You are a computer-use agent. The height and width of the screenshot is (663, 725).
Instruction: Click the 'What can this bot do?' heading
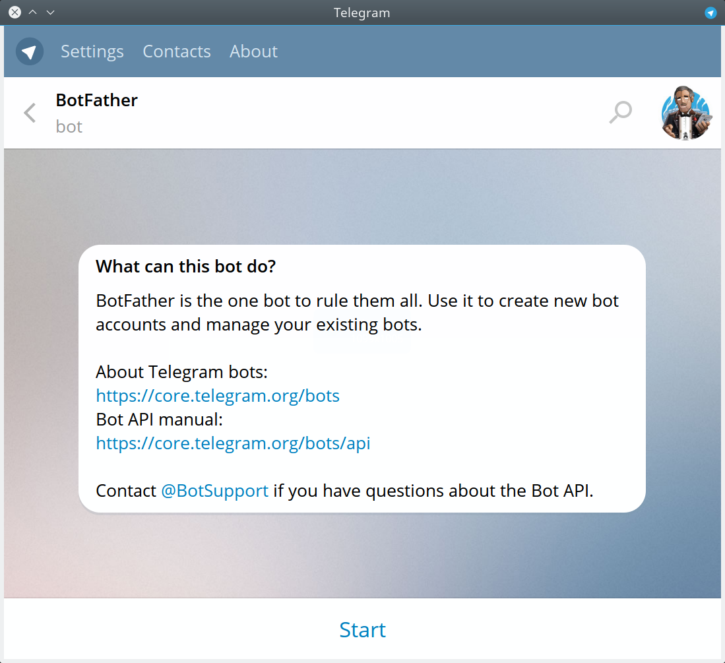[186, 267]
